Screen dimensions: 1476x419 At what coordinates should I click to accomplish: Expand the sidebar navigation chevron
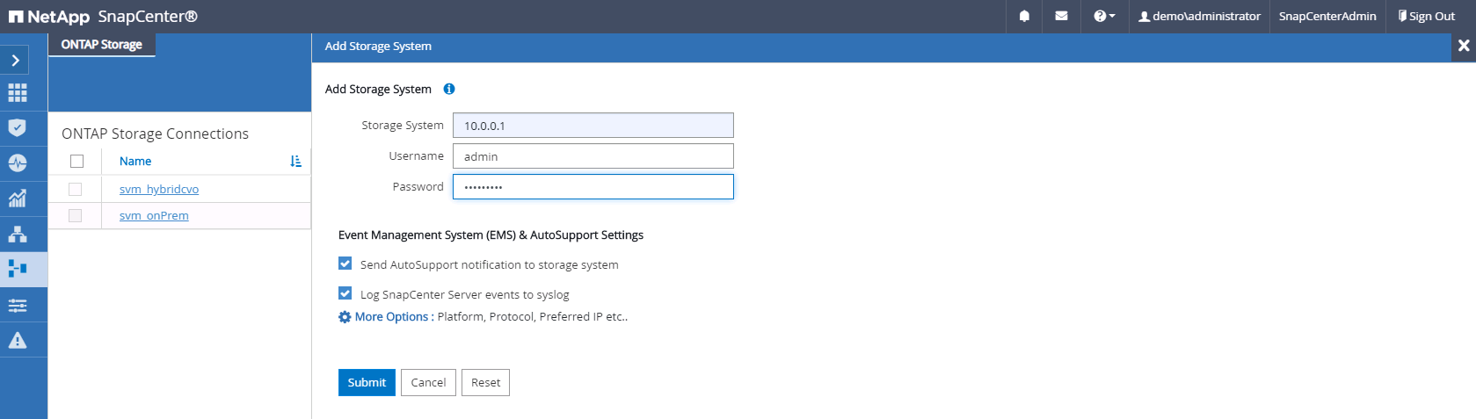tap(16, 60)
